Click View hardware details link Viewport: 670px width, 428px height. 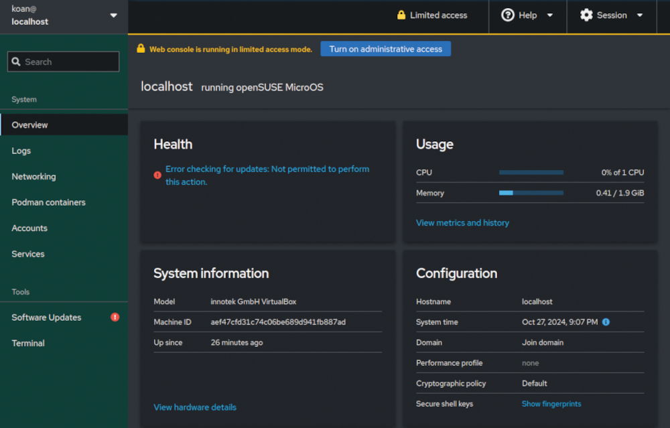194,407
